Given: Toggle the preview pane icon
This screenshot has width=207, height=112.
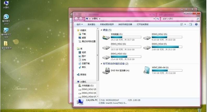Looking at the screenshot, I should click(190, 24).
